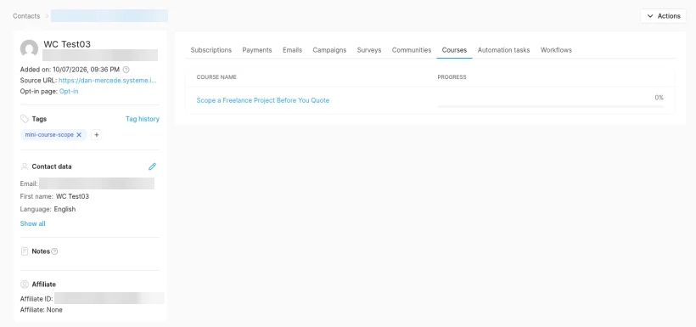Show help tooltip next to Notes

[x=54, y=251]
